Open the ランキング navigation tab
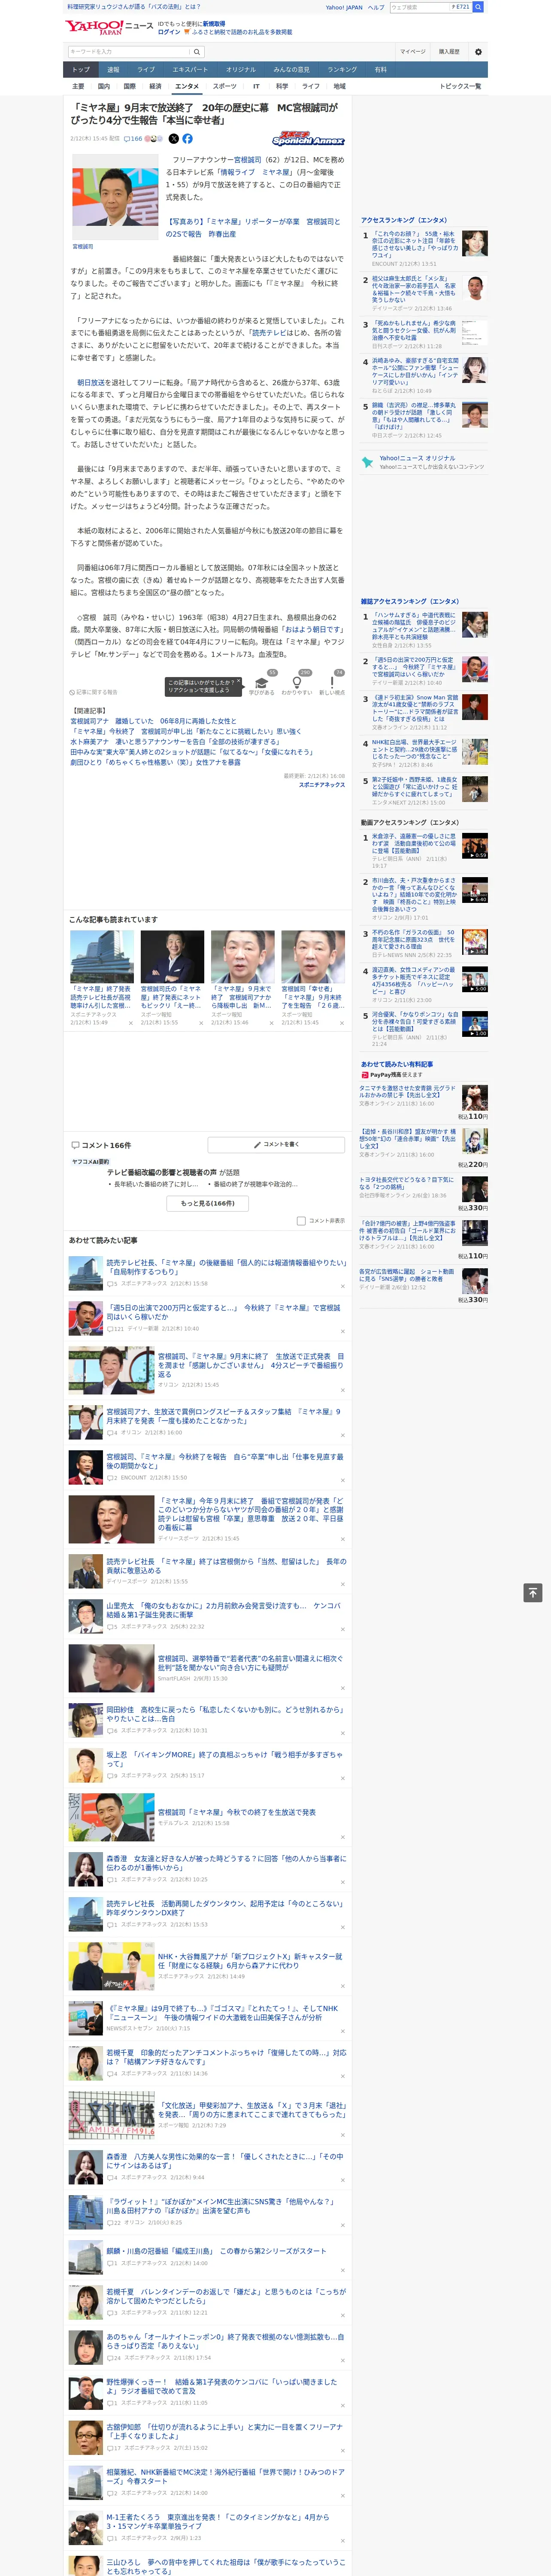 point(342,70)
